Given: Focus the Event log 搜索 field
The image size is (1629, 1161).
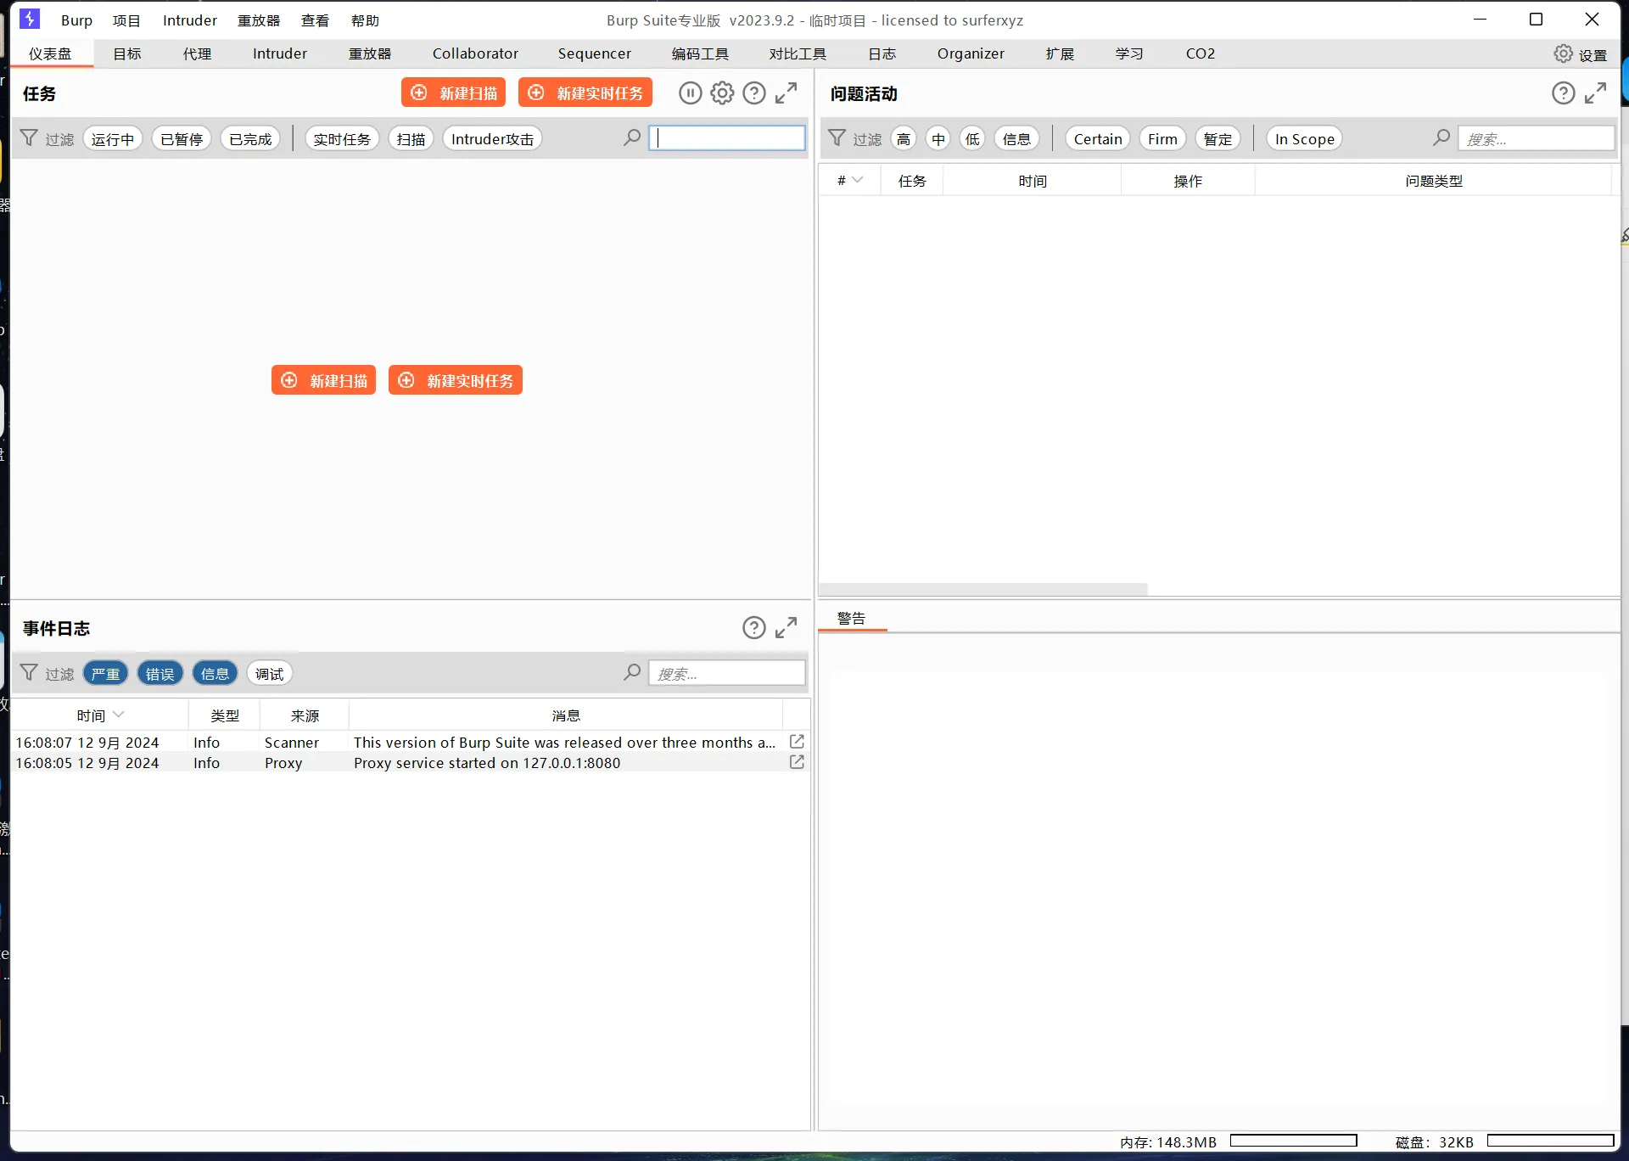Looking at the screenshot, I should [727, 673].
